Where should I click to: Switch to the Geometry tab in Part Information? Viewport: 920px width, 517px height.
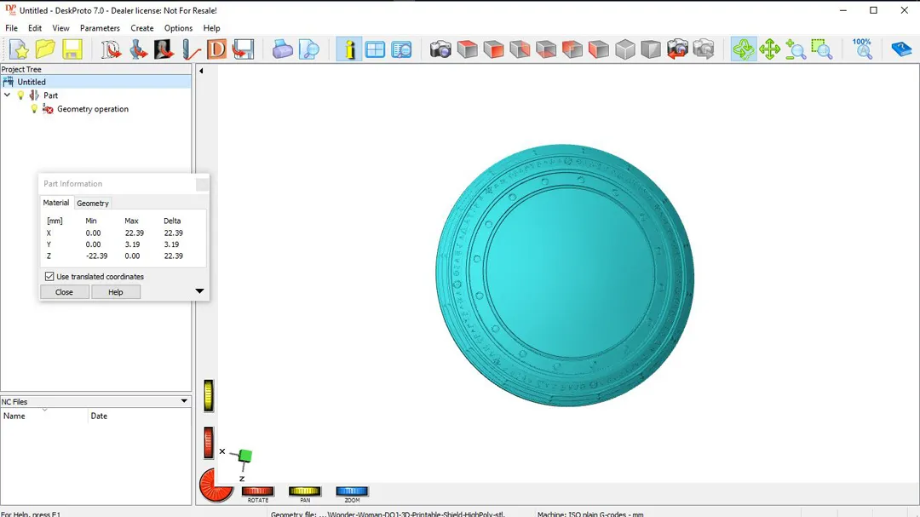pos(93,203)
